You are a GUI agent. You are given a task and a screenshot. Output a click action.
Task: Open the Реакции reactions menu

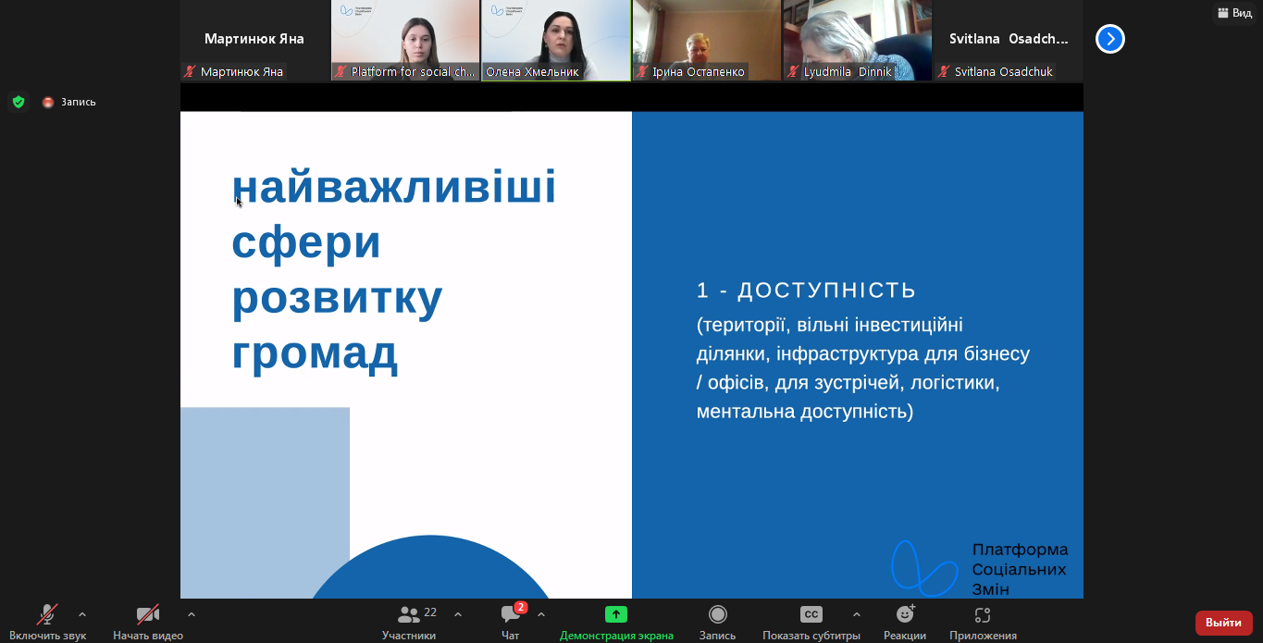coord(905,615)
